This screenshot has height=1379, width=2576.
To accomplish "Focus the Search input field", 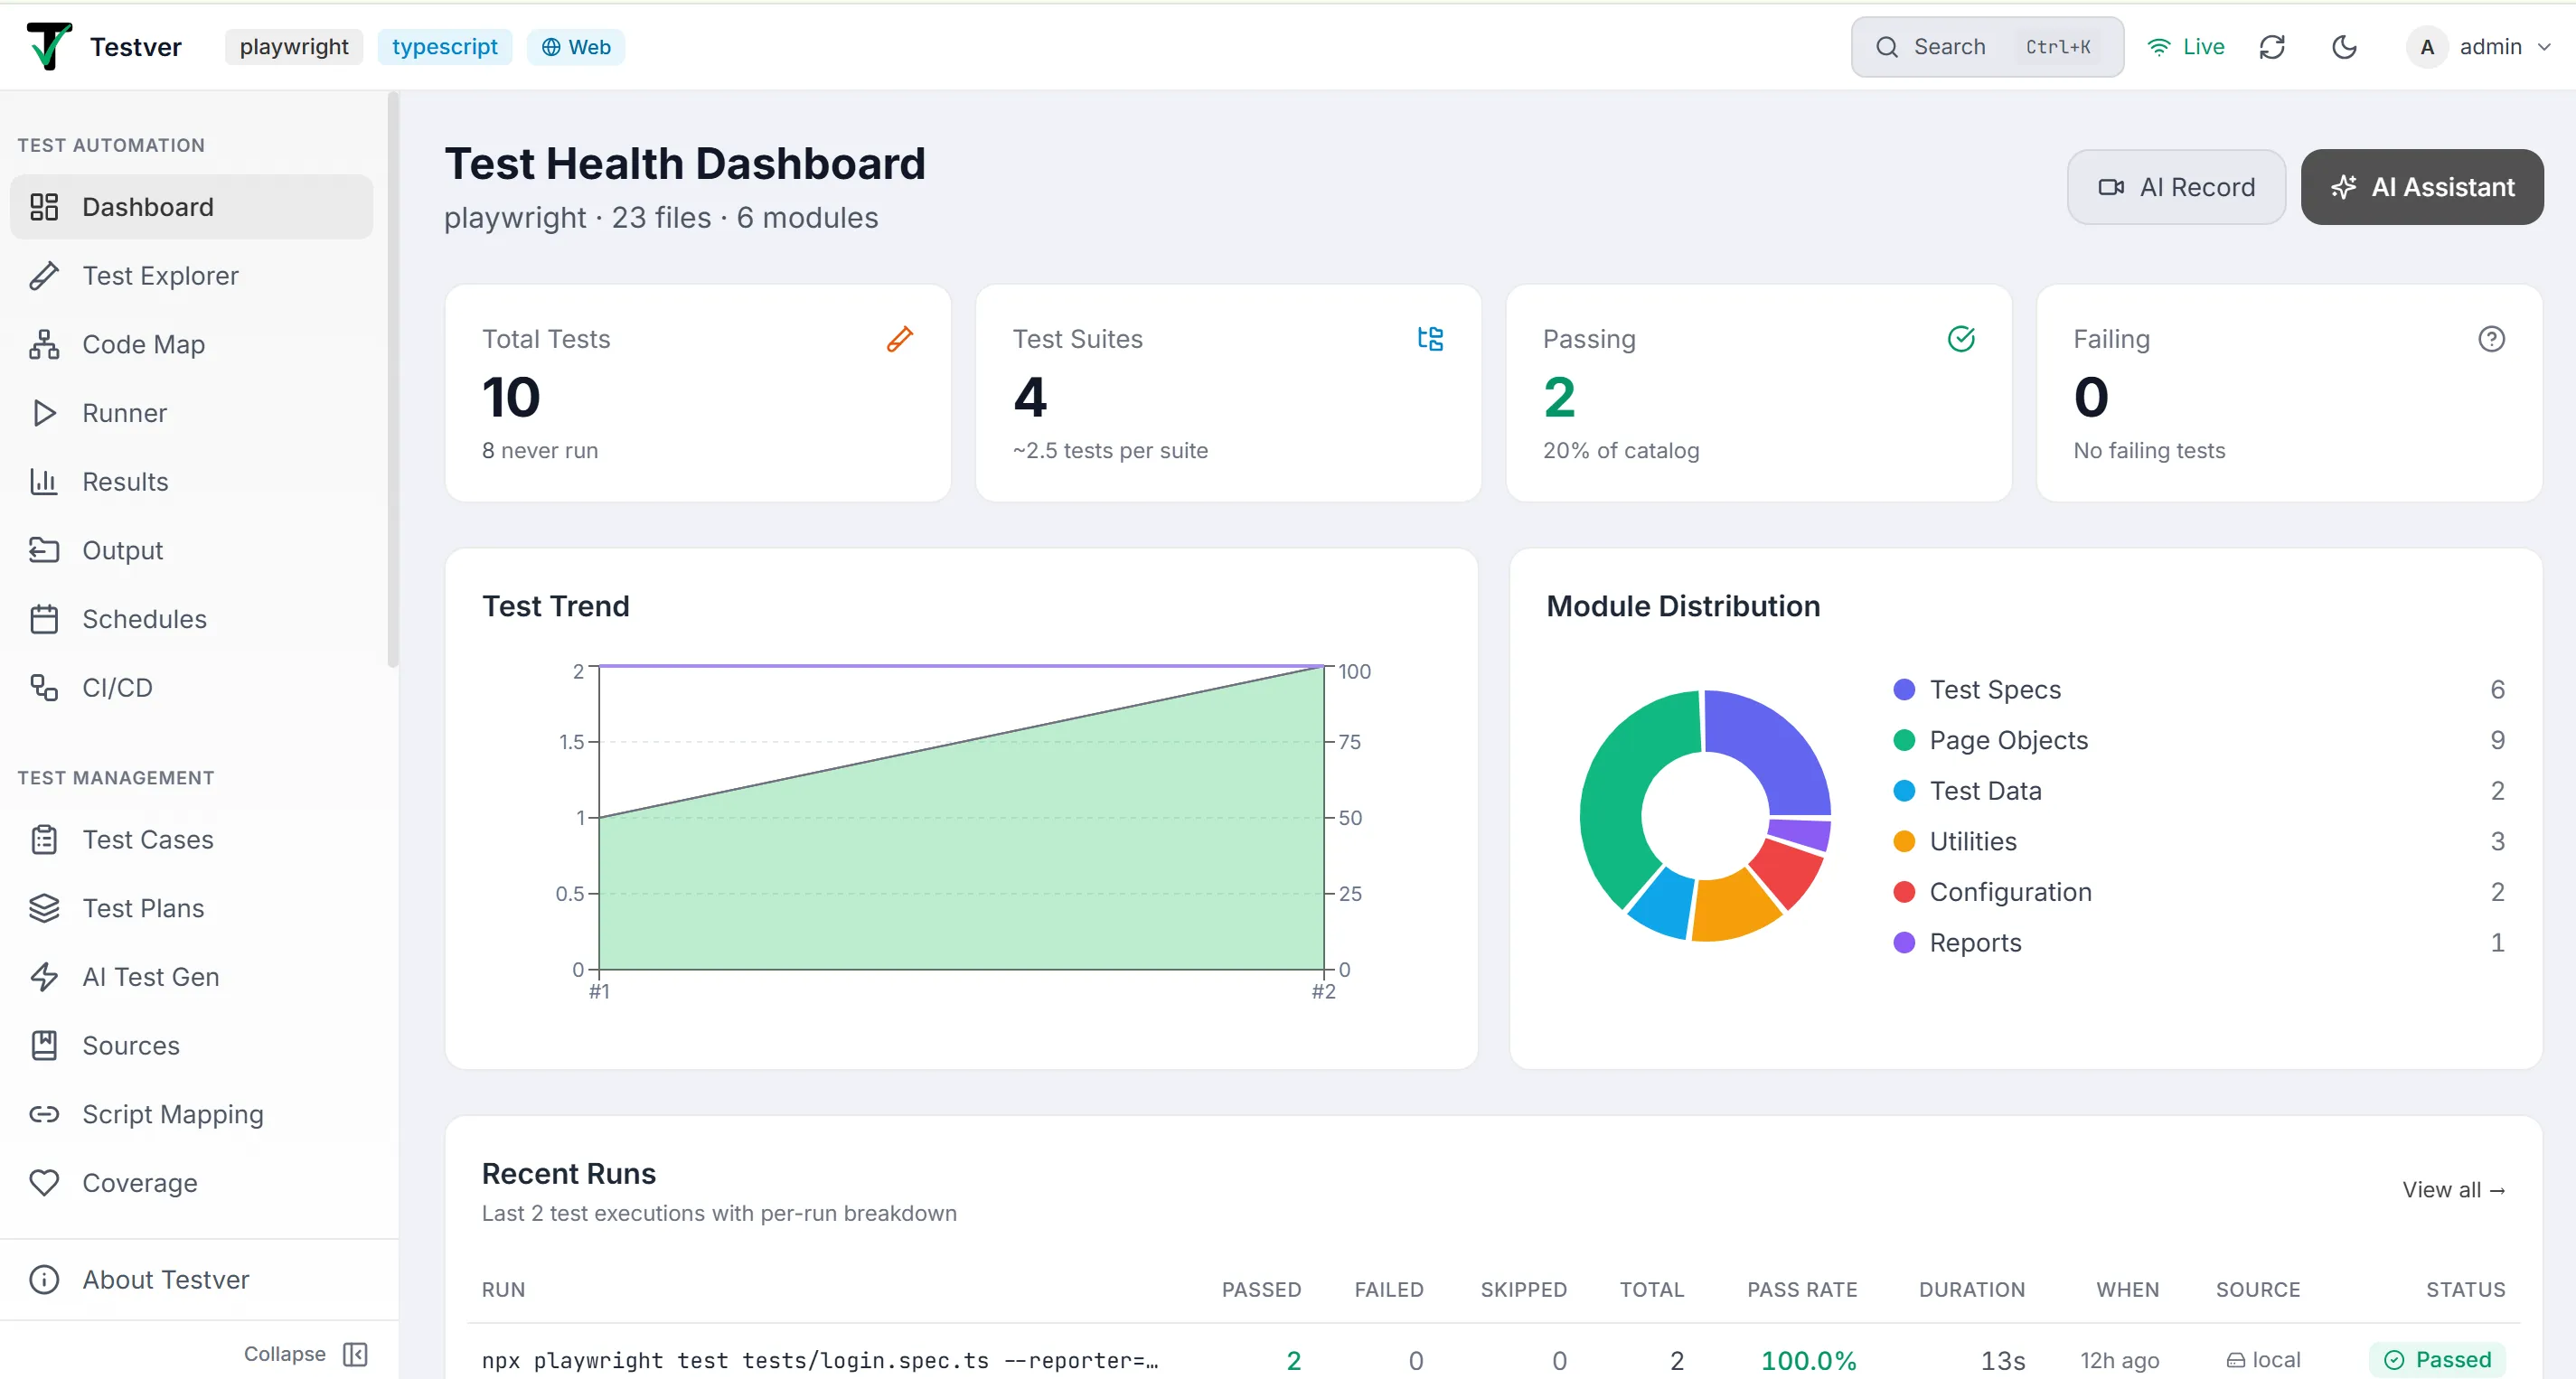I will point(1987,47).
